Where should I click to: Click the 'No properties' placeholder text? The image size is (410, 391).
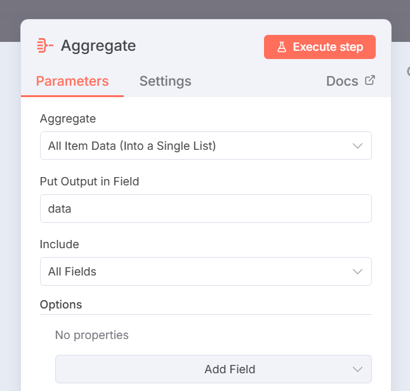[x=92, y=335]
